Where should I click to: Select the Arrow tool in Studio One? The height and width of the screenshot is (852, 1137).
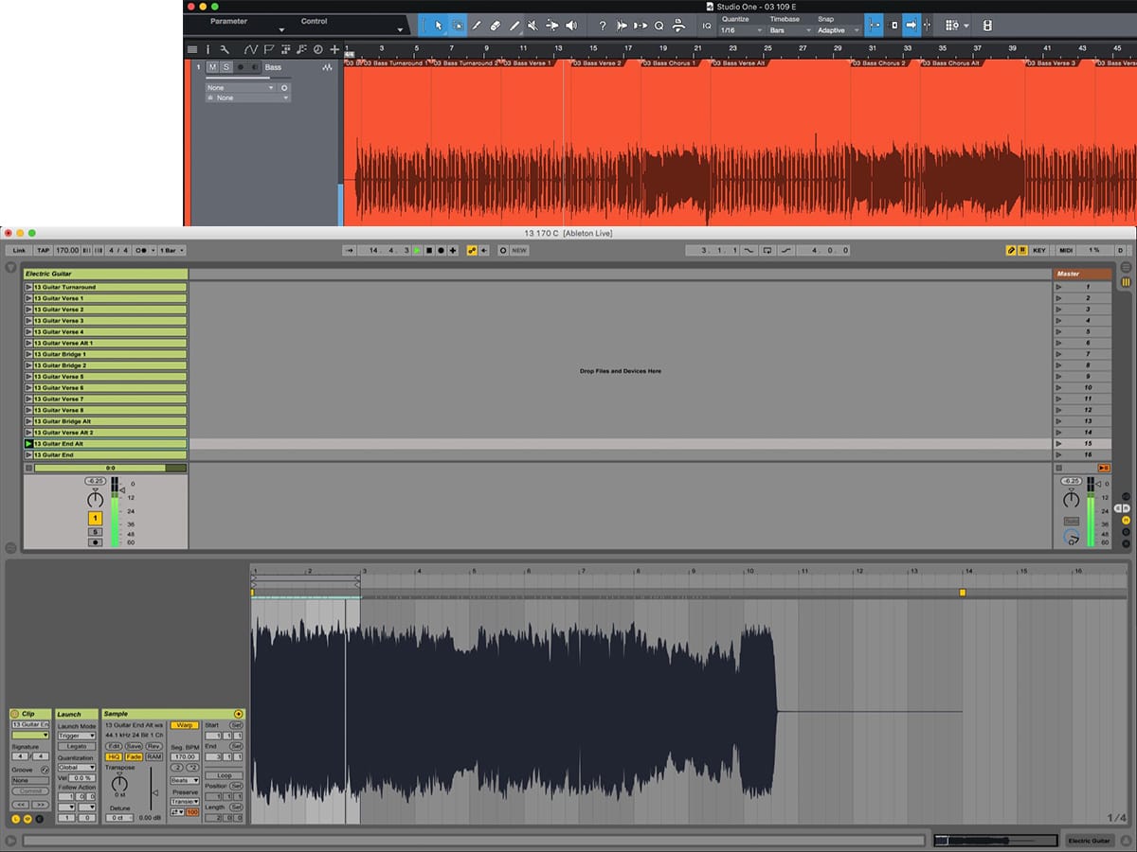438,26
